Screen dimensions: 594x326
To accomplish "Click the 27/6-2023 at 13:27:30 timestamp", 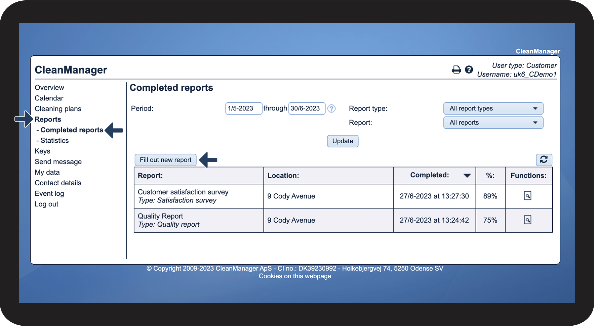I will pos(434,196).
